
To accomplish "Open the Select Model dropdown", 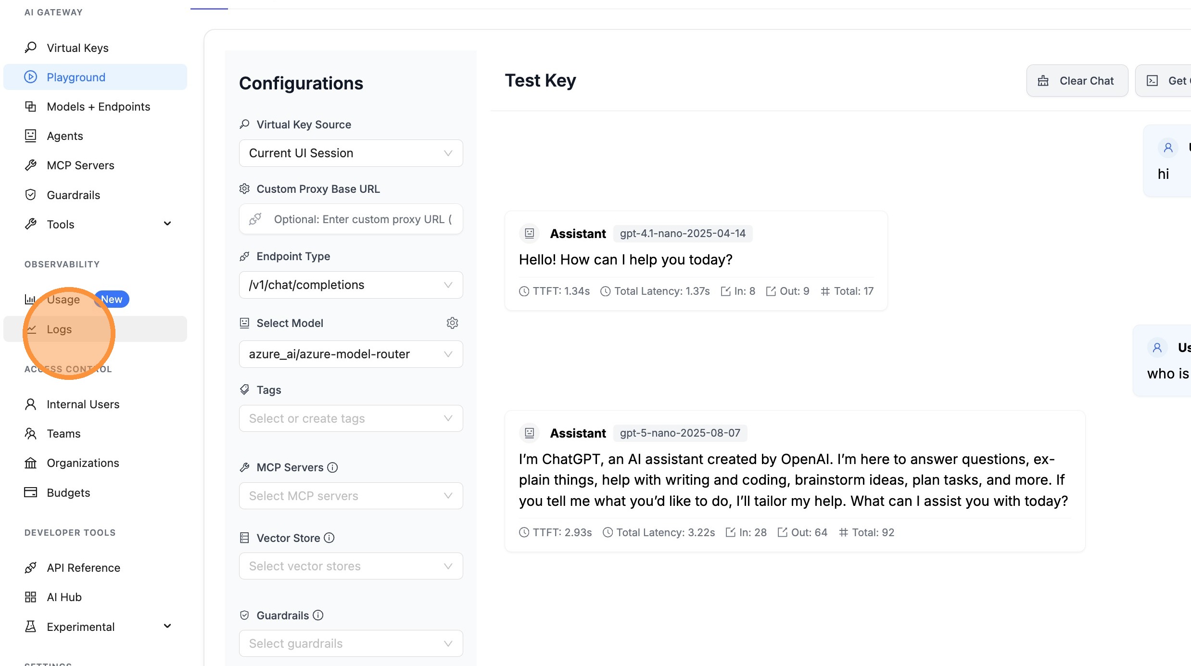I will point(351,354).
